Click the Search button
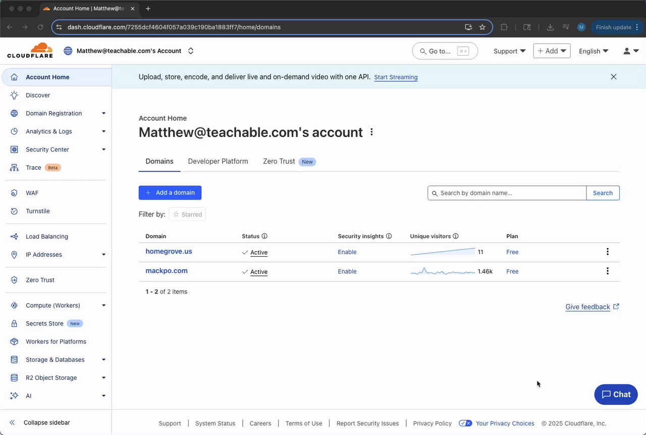 pos(603,193)
